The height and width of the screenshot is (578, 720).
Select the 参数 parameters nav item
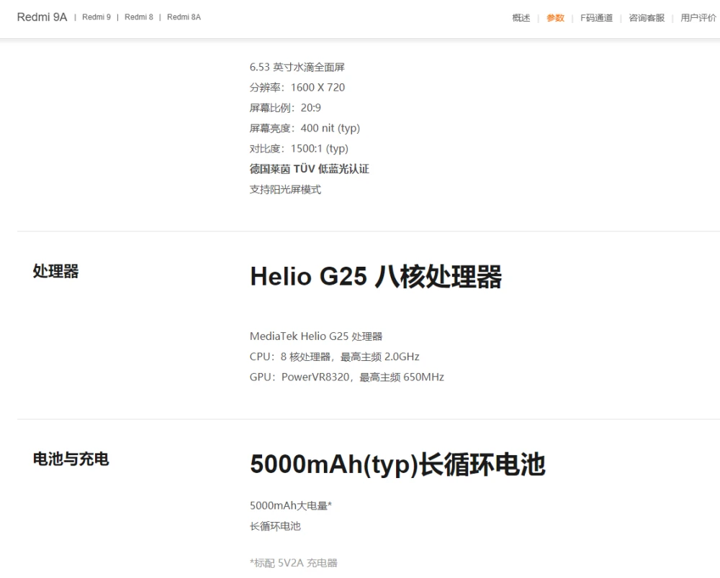(x=554, y=18)
